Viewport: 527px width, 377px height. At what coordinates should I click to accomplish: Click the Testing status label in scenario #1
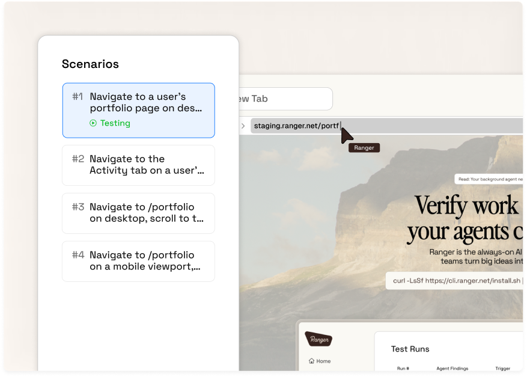point(115,123)
